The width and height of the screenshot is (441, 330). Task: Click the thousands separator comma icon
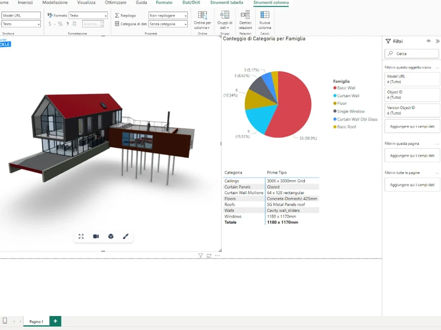tap(67, 24)
